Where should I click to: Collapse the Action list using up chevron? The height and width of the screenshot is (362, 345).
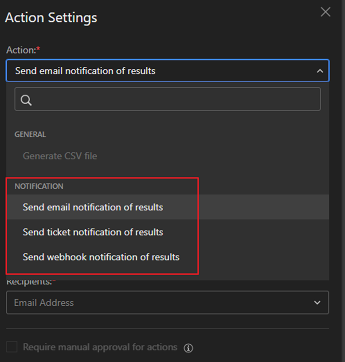(x=319, y=71)
